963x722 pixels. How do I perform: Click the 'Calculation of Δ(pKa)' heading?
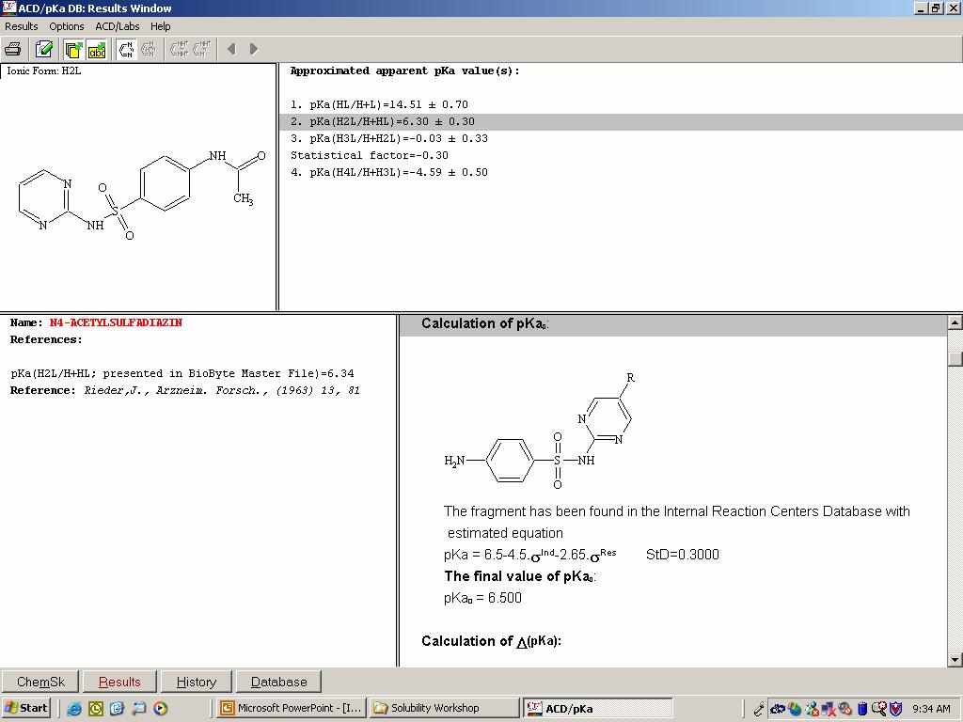491,641
